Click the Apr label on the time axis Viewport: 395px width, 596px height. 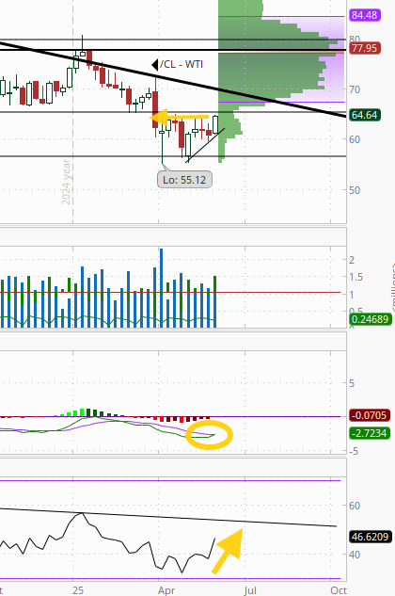point(166,590)
